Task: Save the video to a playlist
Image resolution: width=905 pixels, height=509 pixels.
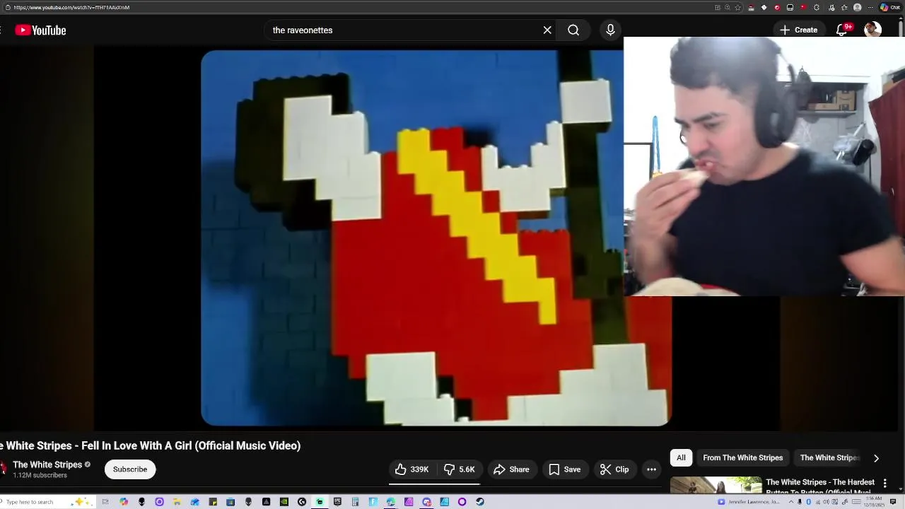Action: (564, 469)
